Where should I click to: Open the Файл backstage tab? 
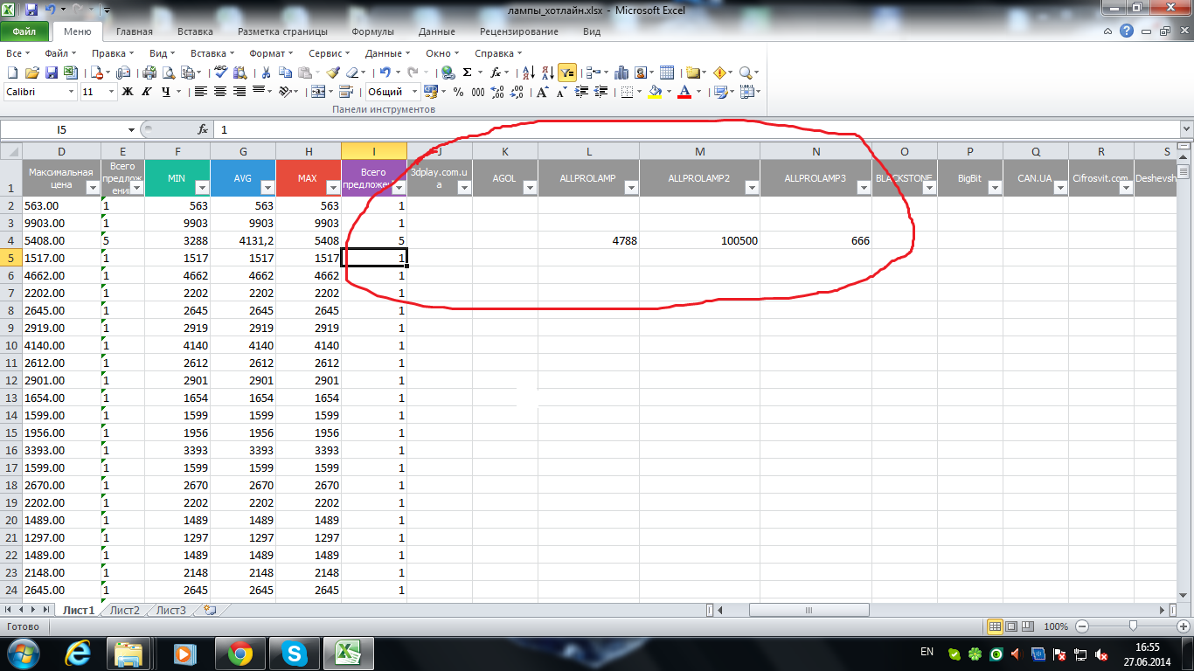[24, 31]
